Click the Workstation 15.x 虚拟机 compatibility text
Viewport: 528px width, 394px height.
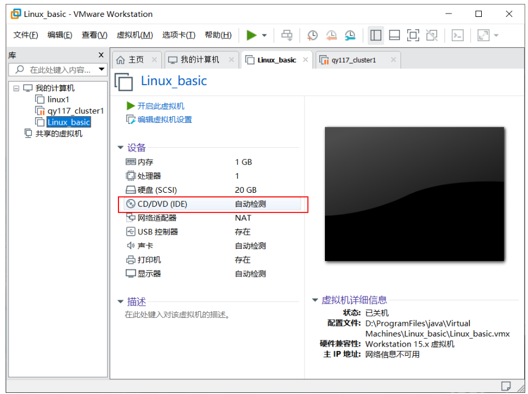click(x=410, y=344)
